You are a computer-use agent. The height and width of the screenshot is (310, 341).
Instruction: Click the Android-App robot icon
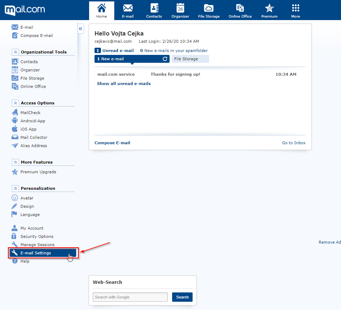15,121
